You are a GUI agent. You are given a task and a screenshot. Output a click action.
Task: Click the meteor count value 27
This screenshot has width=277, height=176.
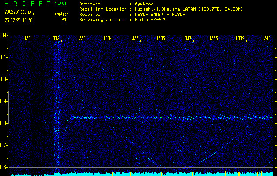(64, 20)
